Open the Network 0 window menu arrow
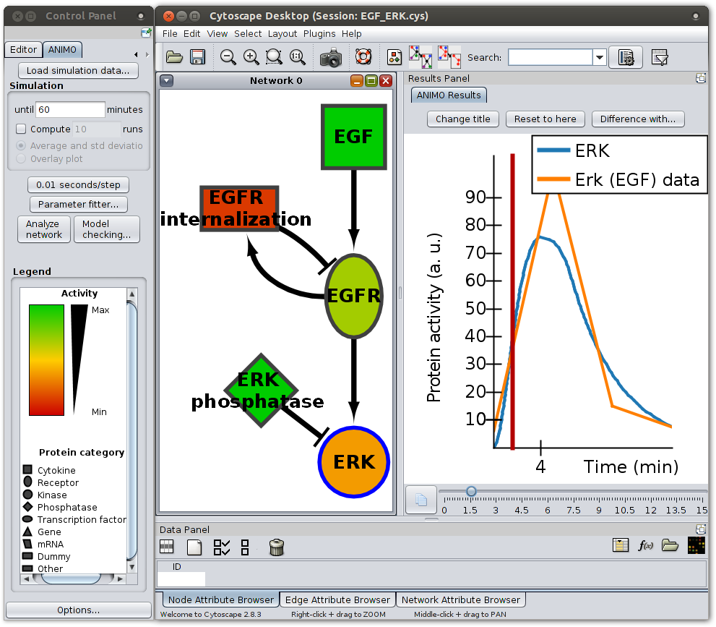The height and width of the screenshot is (627, 716). 167,81
